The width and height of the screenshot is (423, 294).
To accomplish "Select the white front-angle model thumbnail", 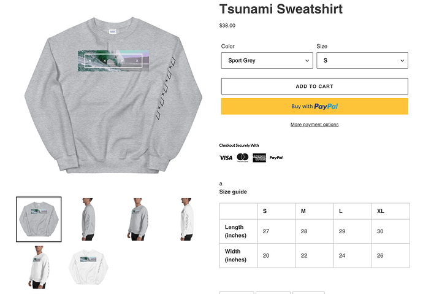I will pos(39,267).
